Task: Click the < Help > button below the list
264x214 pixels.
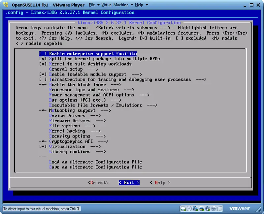Action: pyautogui.click(x=160, y=183)
